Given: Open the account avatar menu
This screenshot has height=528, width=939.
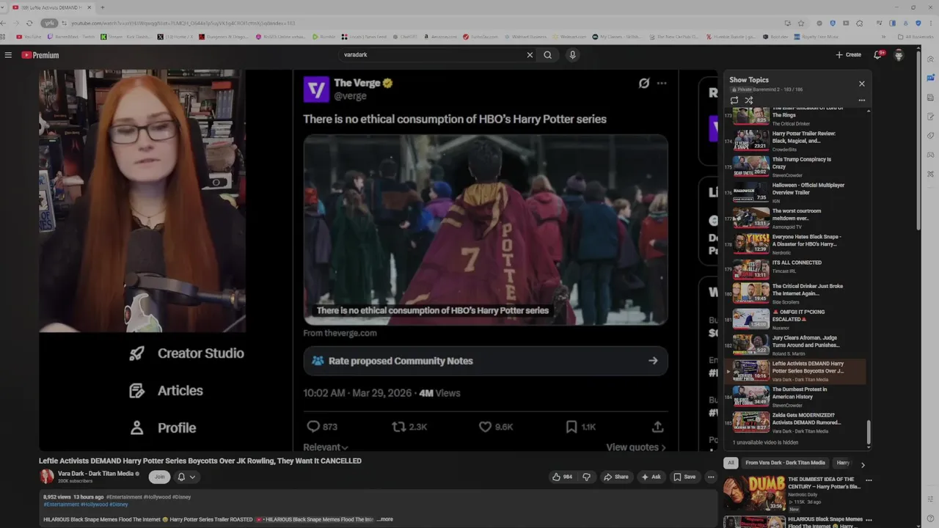Looking at the screenshot, I should (x=899, y=55).
